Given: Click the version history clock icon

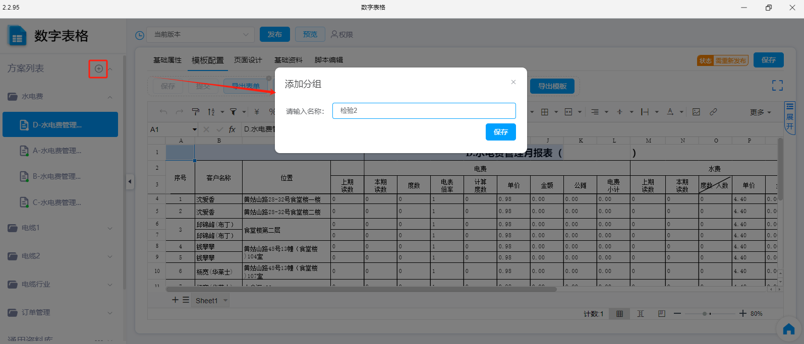Looking at the screenshot, I should click(x=140, y=35).
